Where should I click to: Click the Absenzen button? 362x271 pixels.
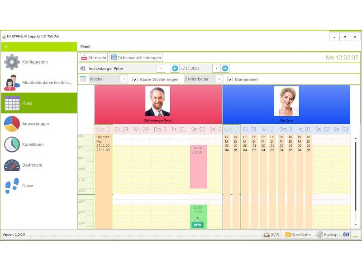(94, 57)
